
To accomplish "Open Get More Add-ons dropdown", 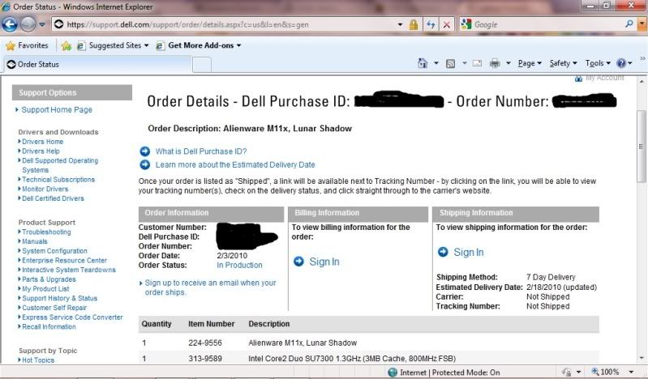I will [199, 45].
